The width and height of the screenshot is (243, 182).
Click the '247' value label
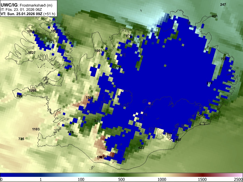click(223, 5)
